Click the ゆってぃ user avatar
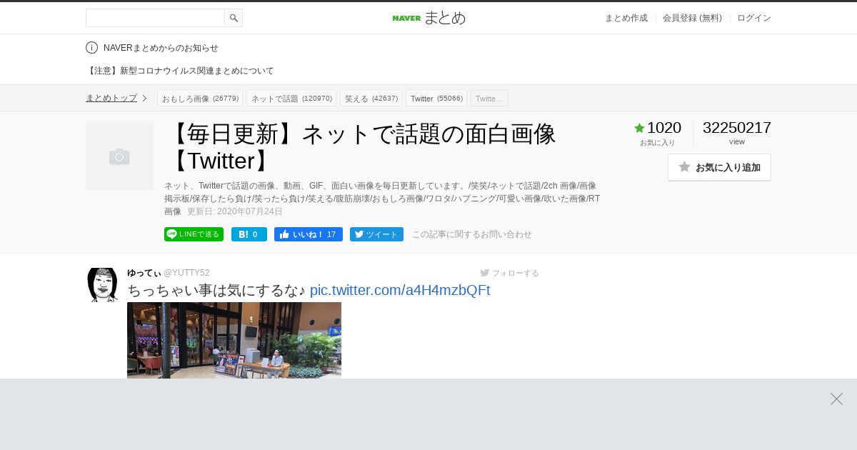 [102, 285]
